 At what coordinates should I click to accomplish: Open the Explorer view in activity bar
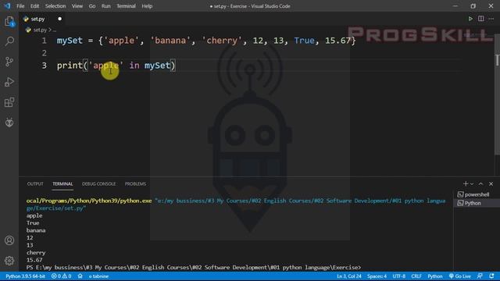(x=9, y=22)
